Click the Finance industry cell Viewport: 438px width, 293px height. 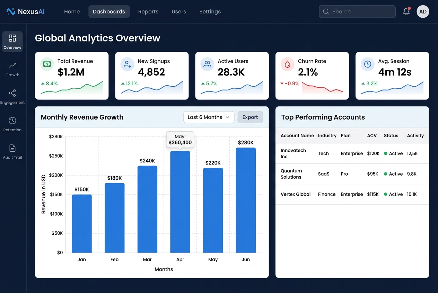tap(327, 194)
